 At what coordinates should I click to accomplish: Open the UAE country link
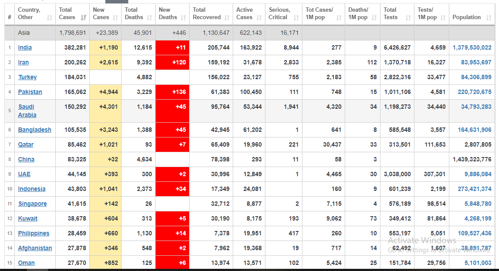click(x=24, y=174)
